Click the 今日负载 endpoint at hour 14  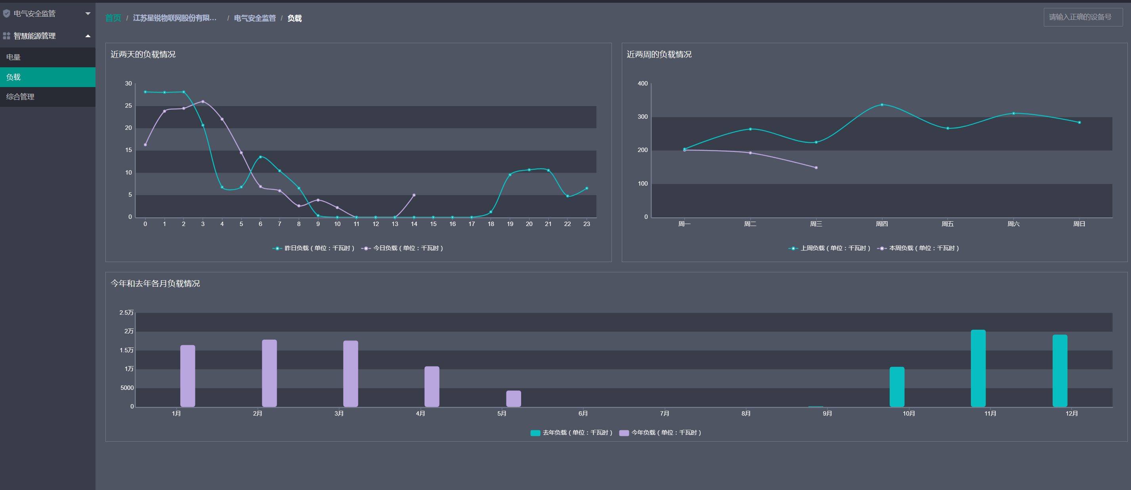[414, 195]
